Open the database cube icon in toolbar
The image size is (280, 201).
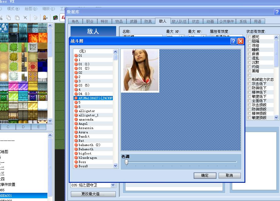tap(55, 18)
